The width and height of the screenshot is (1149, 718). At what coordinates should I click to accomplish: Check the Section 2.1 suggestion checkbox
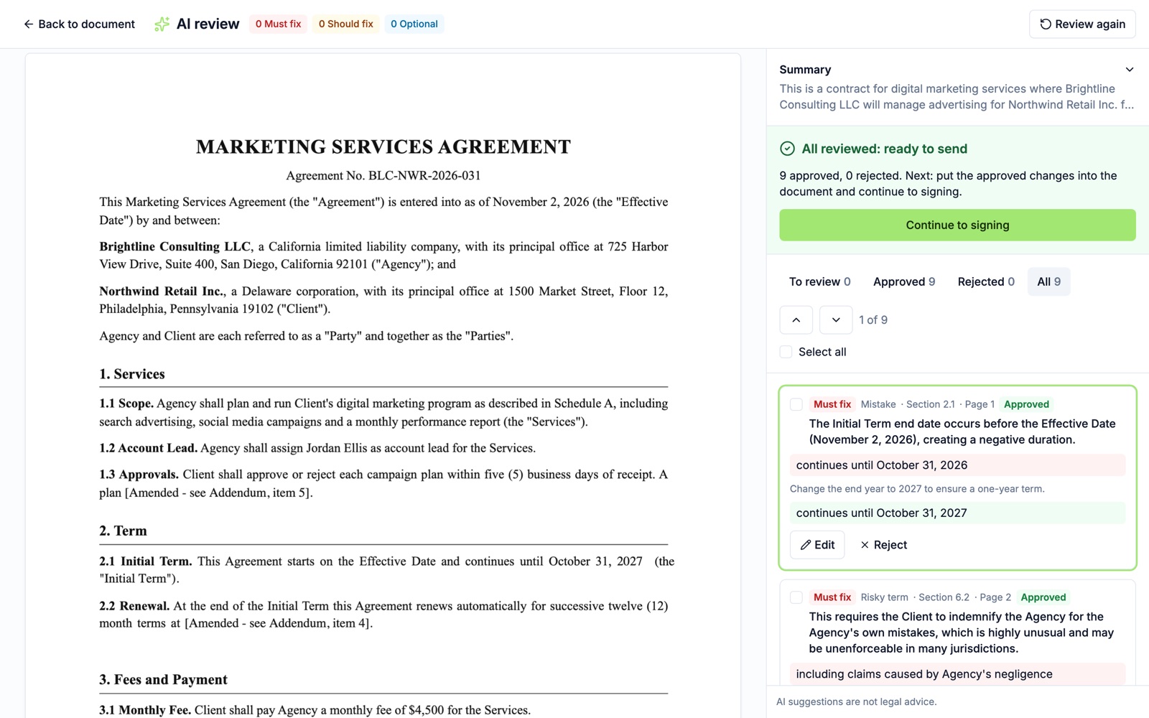click(x=796, y=404)
